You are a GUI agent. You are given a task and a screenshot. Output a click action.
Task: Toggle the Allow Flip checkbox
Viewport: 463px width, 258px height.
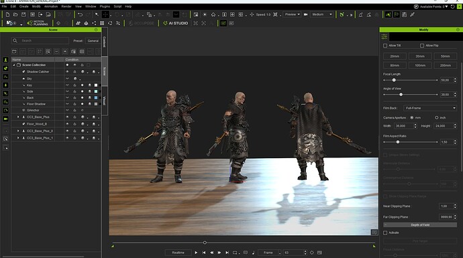[422, 46]
